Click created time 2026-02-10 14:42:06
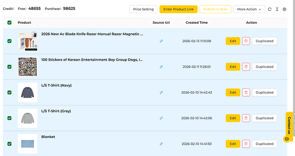 point(197,118)
